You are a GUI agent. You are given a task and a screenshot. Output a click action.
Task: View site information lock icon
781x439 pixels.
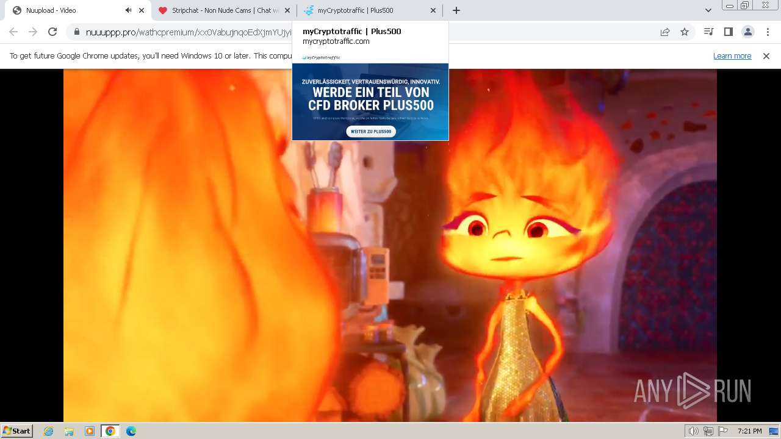coord(76,32)
